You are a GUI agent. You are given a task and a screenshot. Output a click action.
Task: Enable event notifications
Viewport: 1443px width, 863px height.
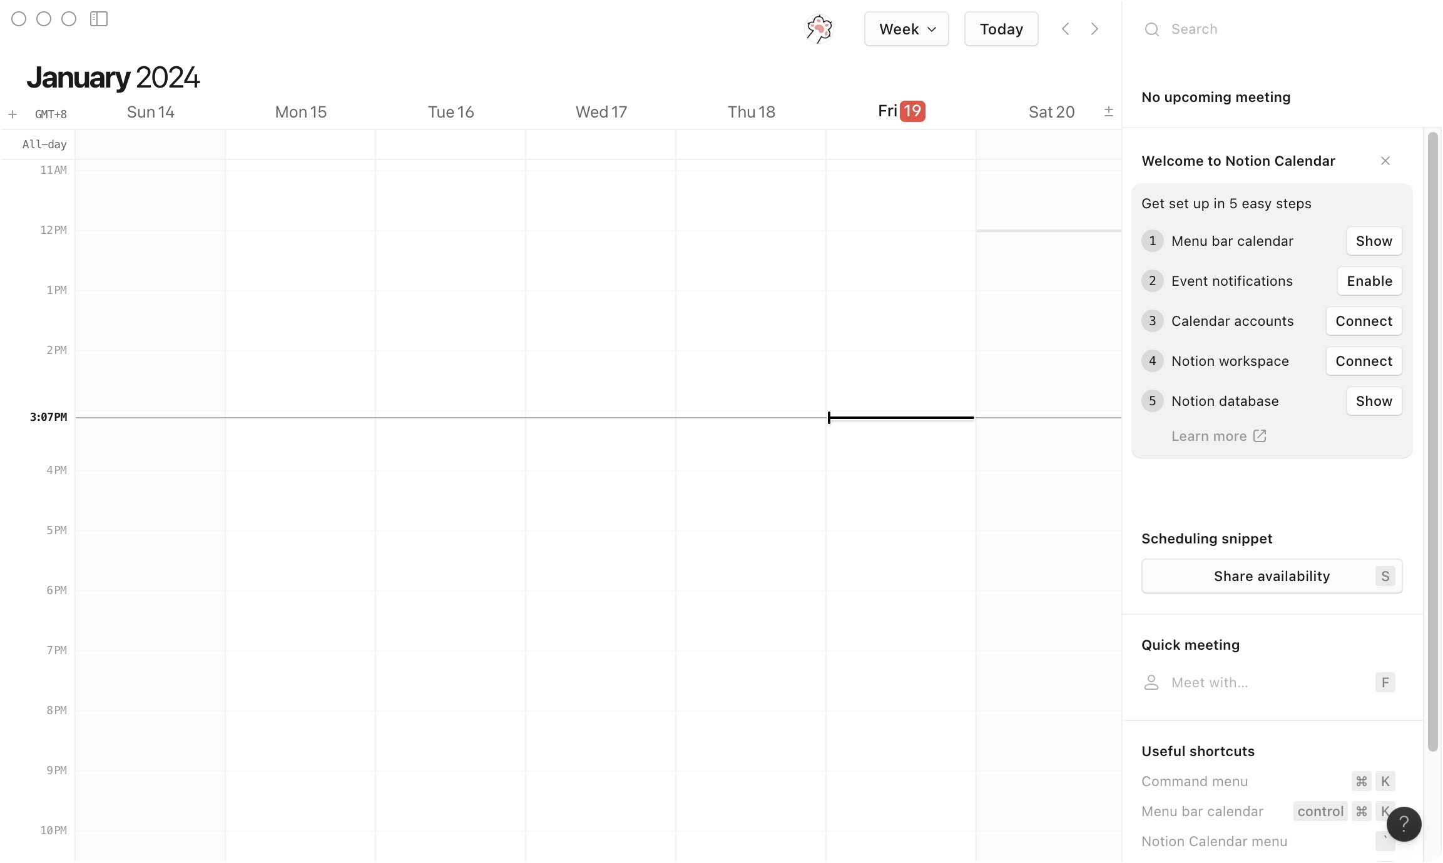[1369, 281]
